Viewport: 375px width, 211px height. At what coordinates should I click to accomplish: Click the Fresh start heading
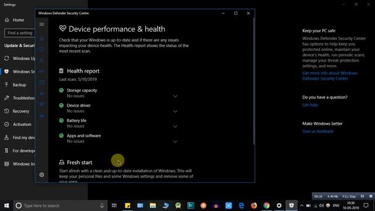(80, 162)
